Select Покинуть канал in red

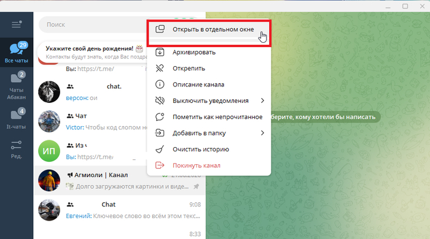pyautogui.click(x=209, y=165)
